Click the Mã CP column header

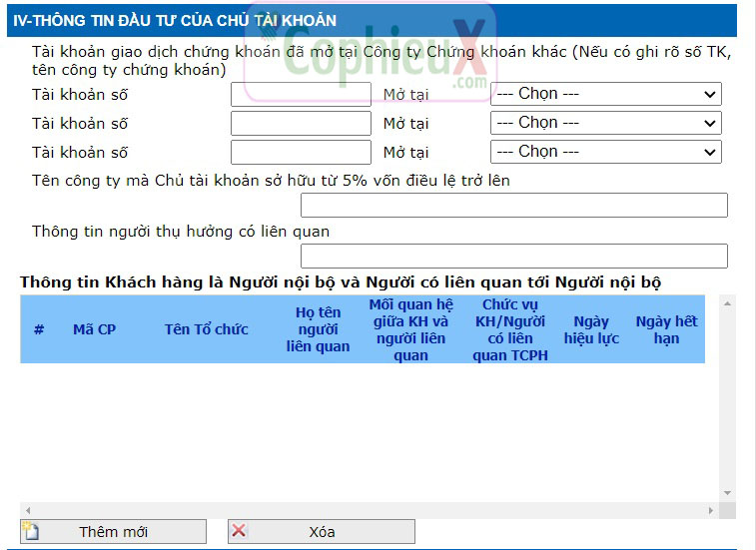[x=94, y=329]
